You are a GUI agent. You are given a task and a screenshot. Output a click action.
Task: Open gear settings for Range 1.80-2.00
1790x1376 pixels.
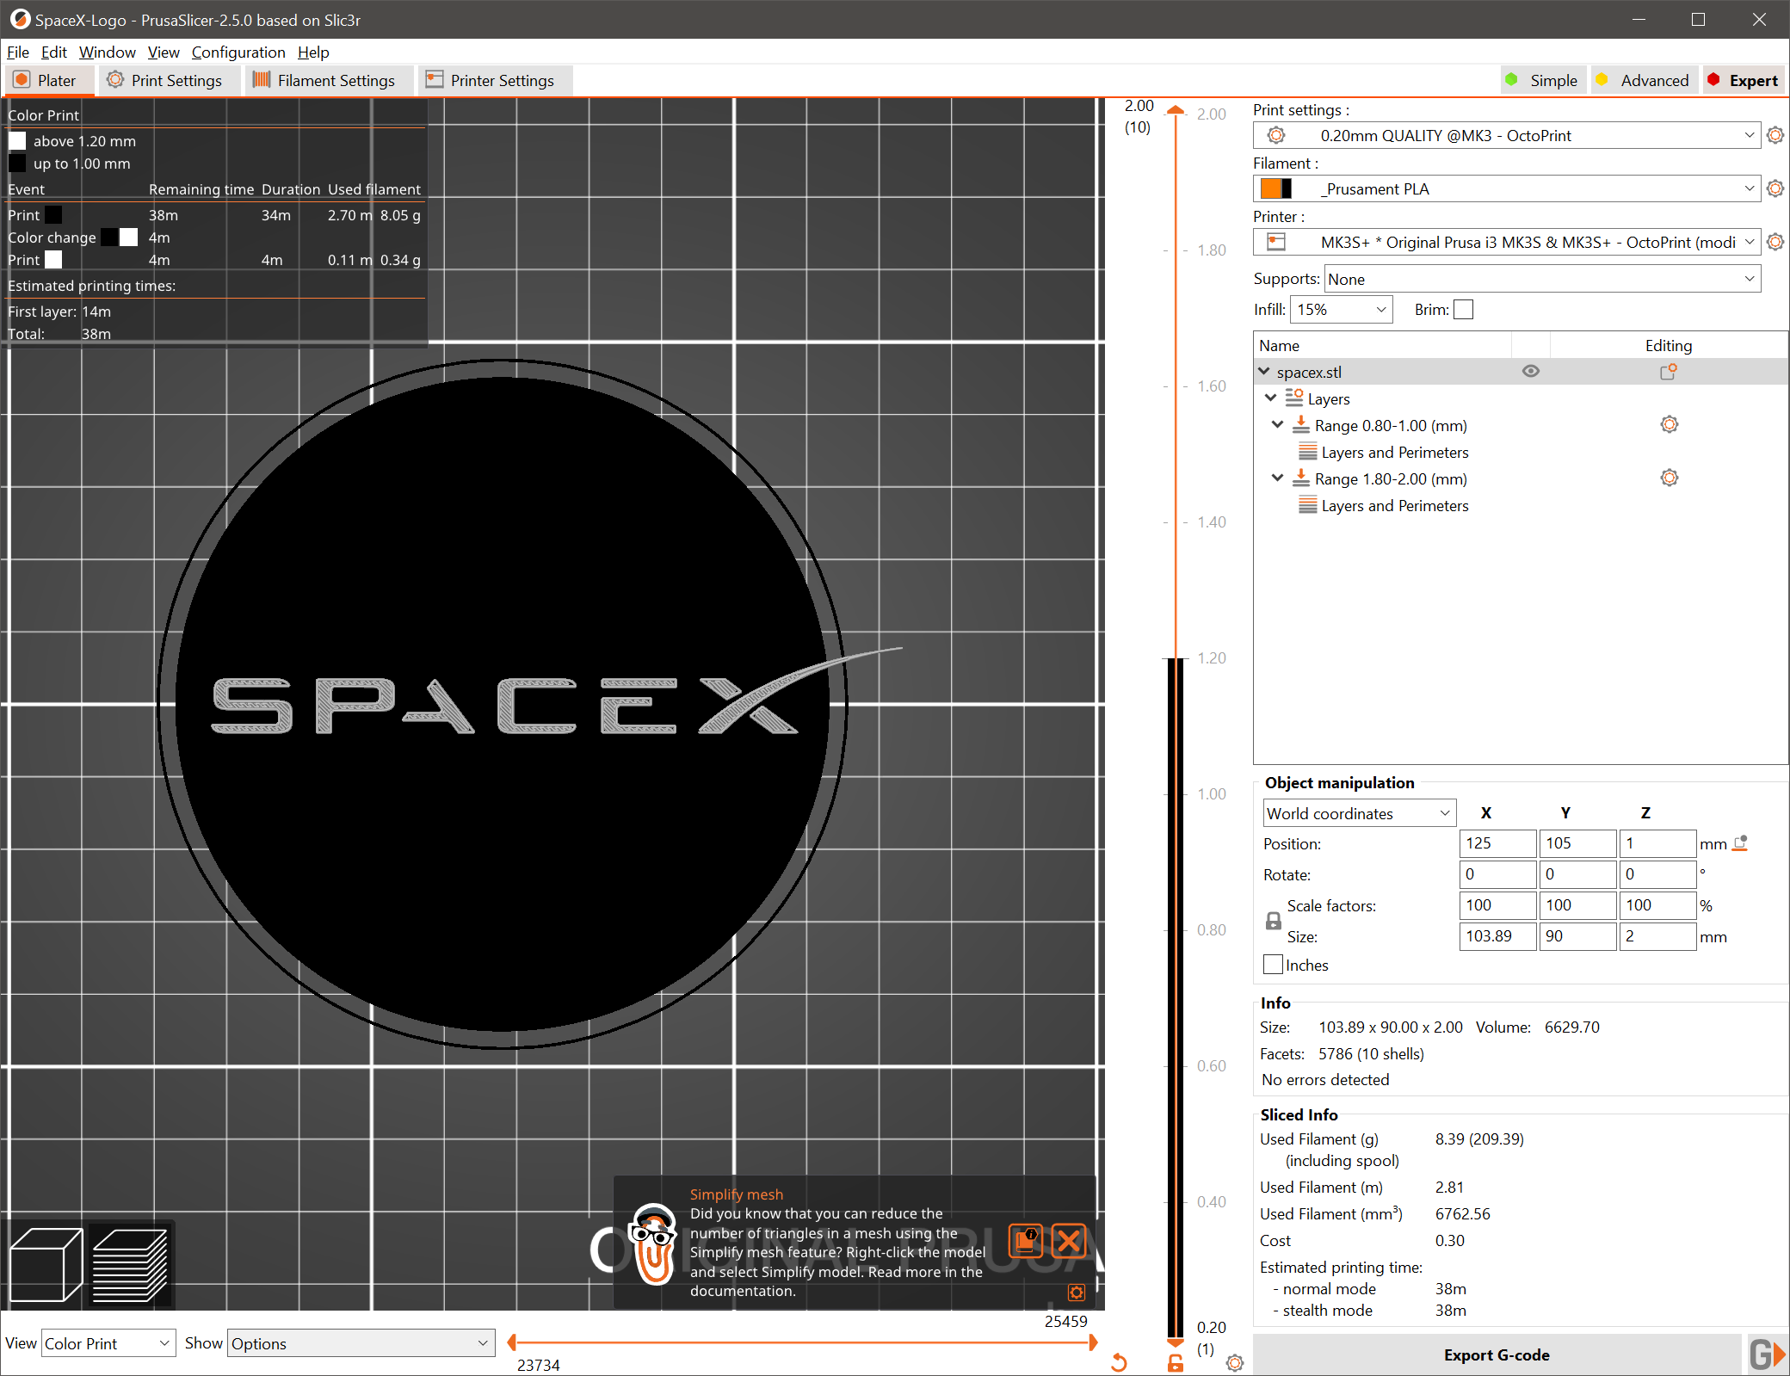pos(1670,478)
